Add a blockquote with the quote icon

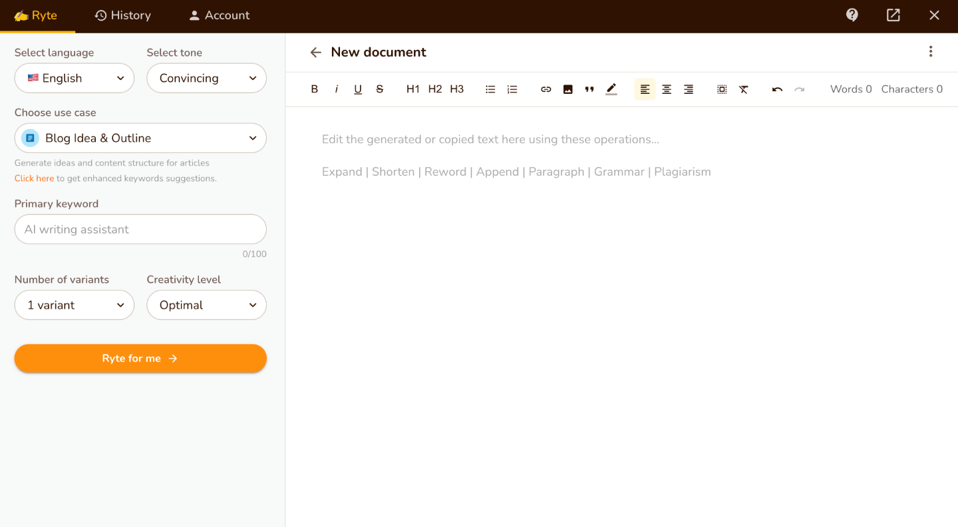(x=589, y=89)
